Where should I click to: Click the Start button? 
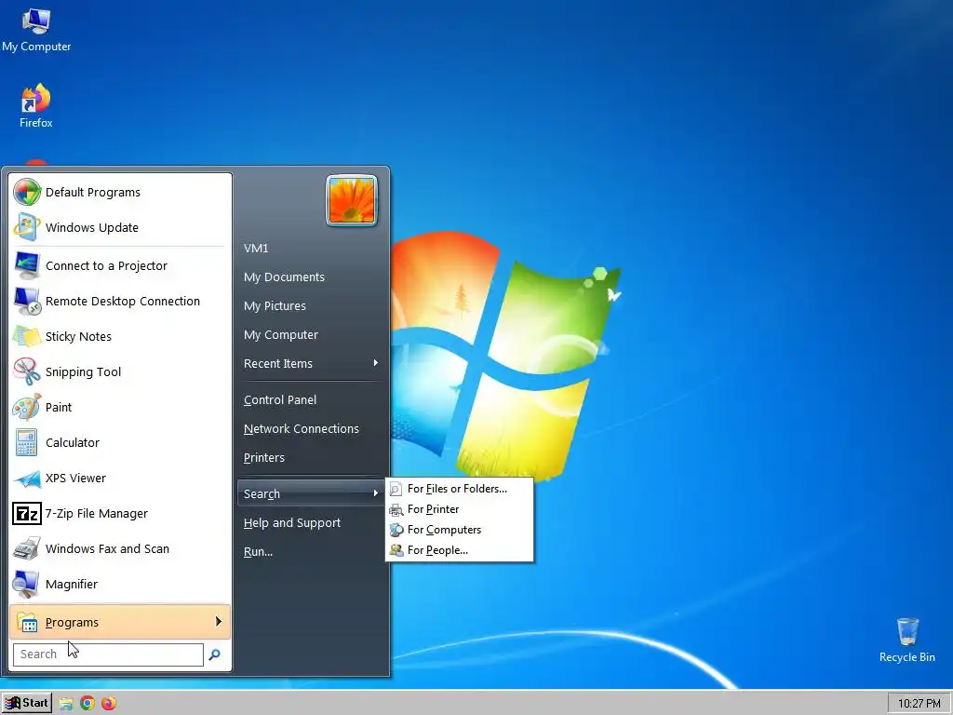click(26, 704)
